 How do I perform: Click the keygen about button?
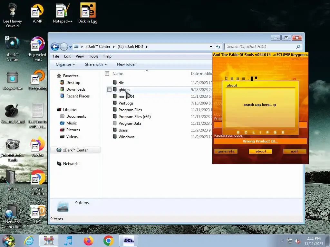tap(260, 151)
